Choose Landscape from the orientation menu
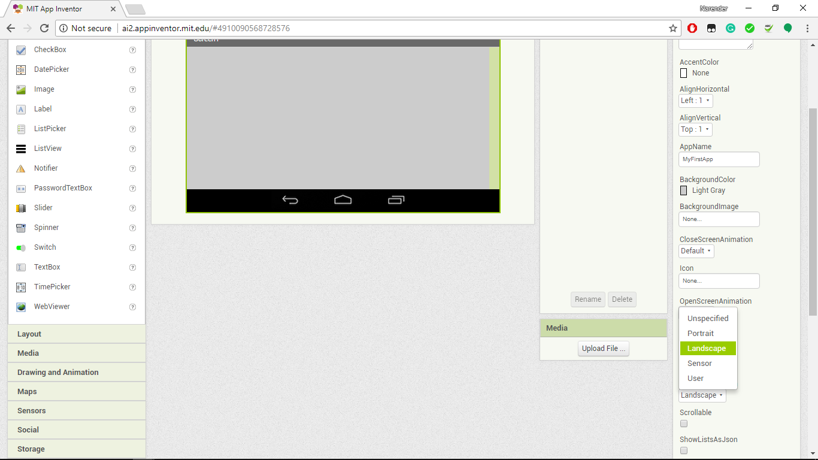Image resolution: width=818 pixels, height=460 pixels. pyautogui.click(x=708, y=349)
